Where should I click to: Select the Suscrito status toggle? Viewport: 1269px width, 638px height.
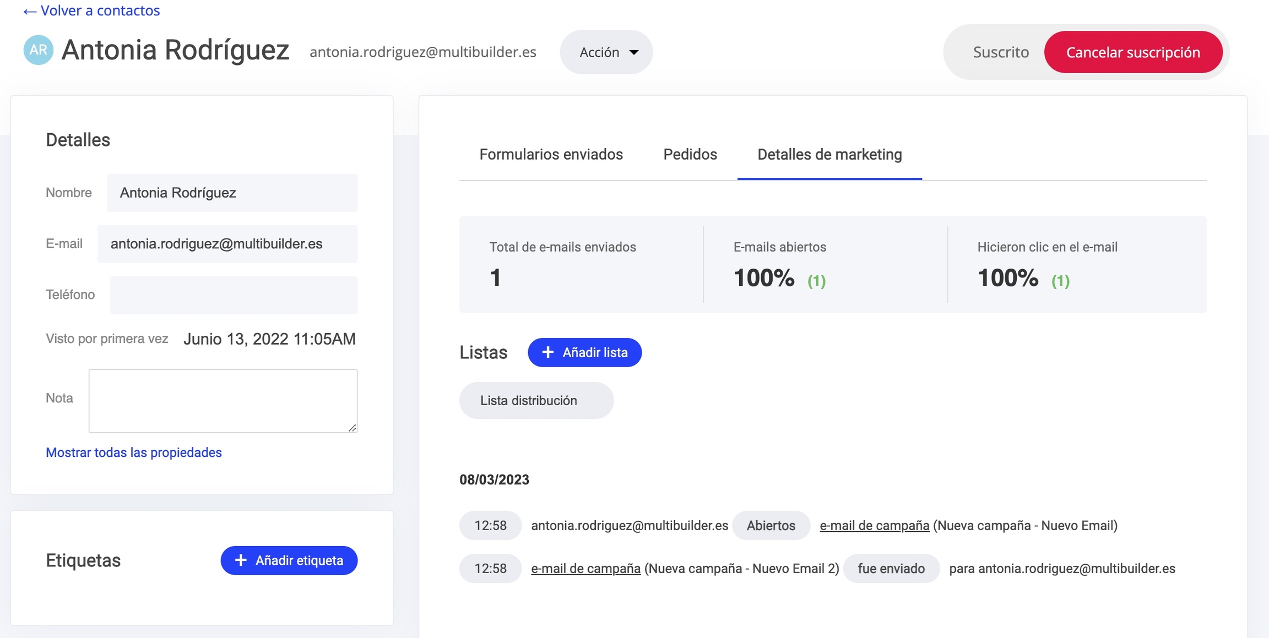pos(1000,52)
